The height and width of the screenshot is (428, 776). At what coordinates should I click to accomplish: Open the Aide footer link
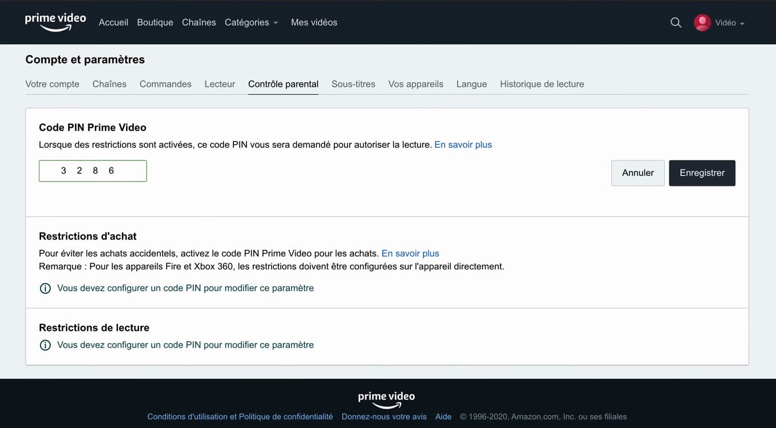443,417
